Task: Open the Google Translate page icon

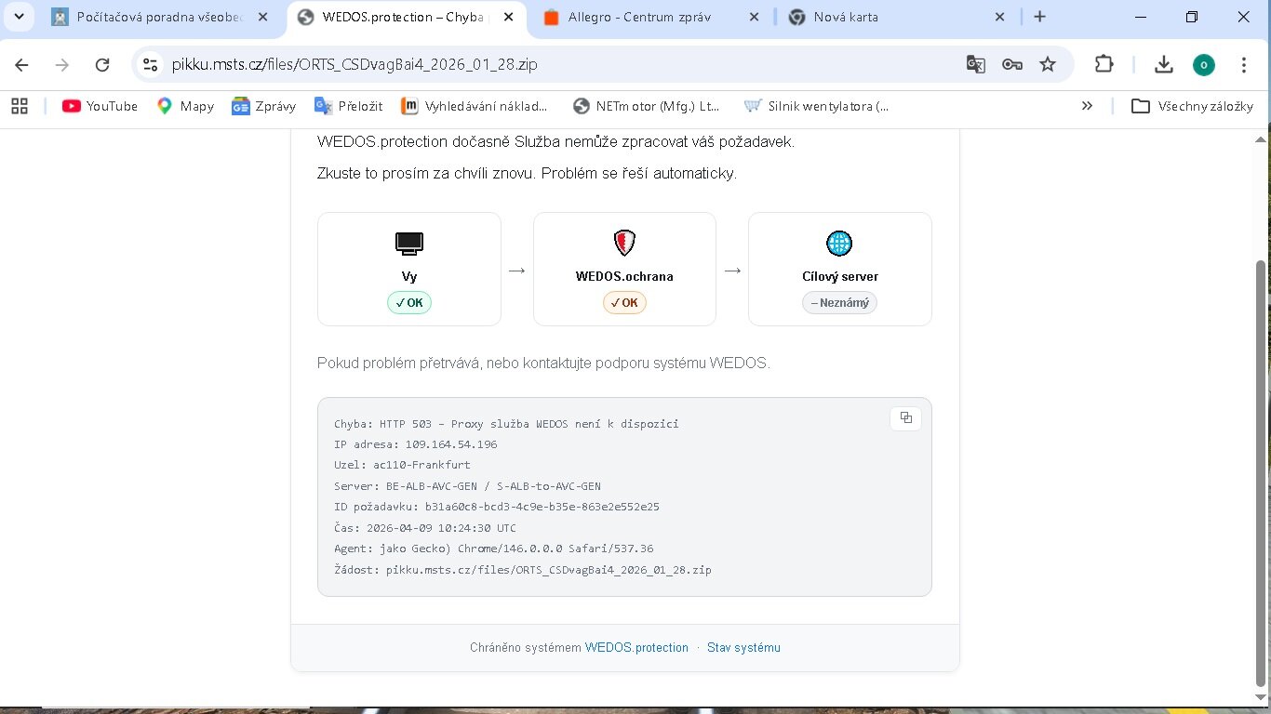Action: 975,64
